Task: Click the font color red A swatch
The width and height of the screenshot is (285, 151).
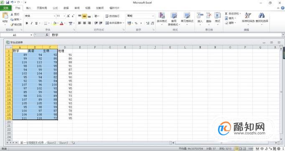Action: click(x=61, y=23)
